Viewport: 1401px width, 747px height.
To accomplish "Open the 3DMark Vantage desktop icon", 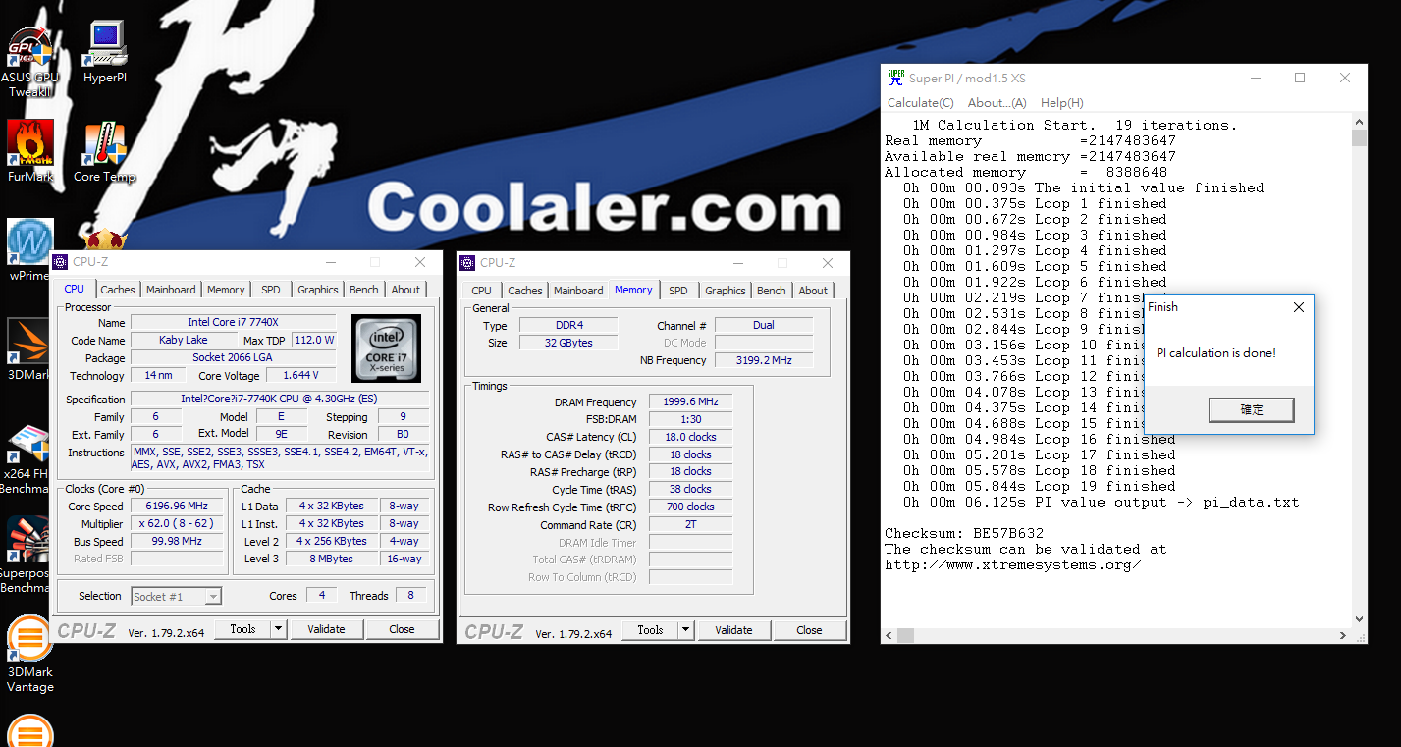I will coord(29,655).
